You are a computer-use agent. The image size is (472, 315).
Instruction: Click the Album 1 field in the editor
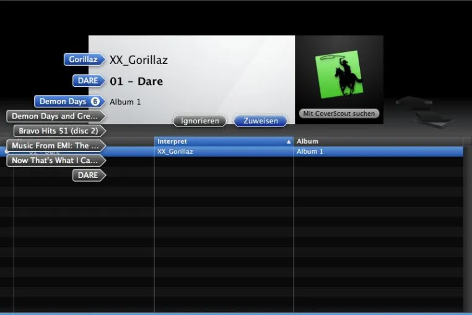click(x=125, y=102)
